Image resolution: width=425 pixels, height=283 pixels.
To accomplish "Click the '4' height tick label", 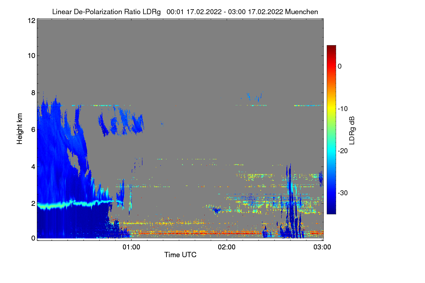I will (33, 167).
